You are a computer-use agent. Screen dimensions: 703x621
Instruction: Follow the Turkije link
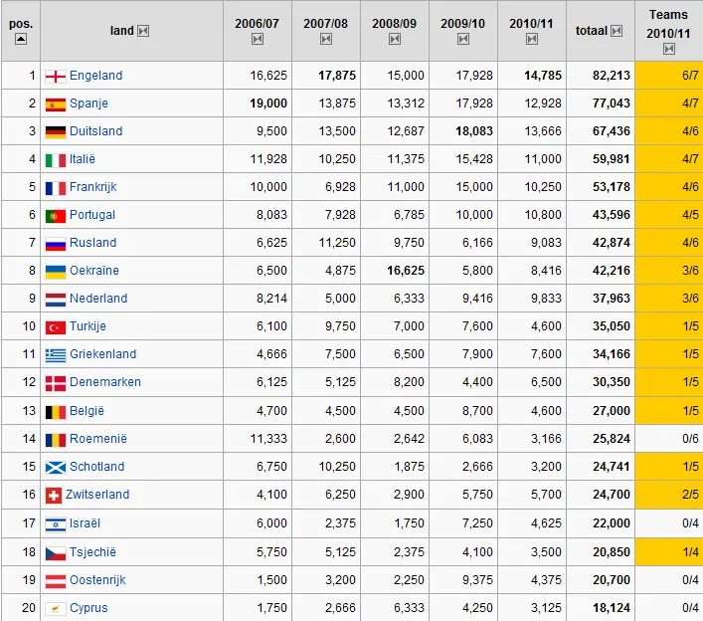(88, 325)
